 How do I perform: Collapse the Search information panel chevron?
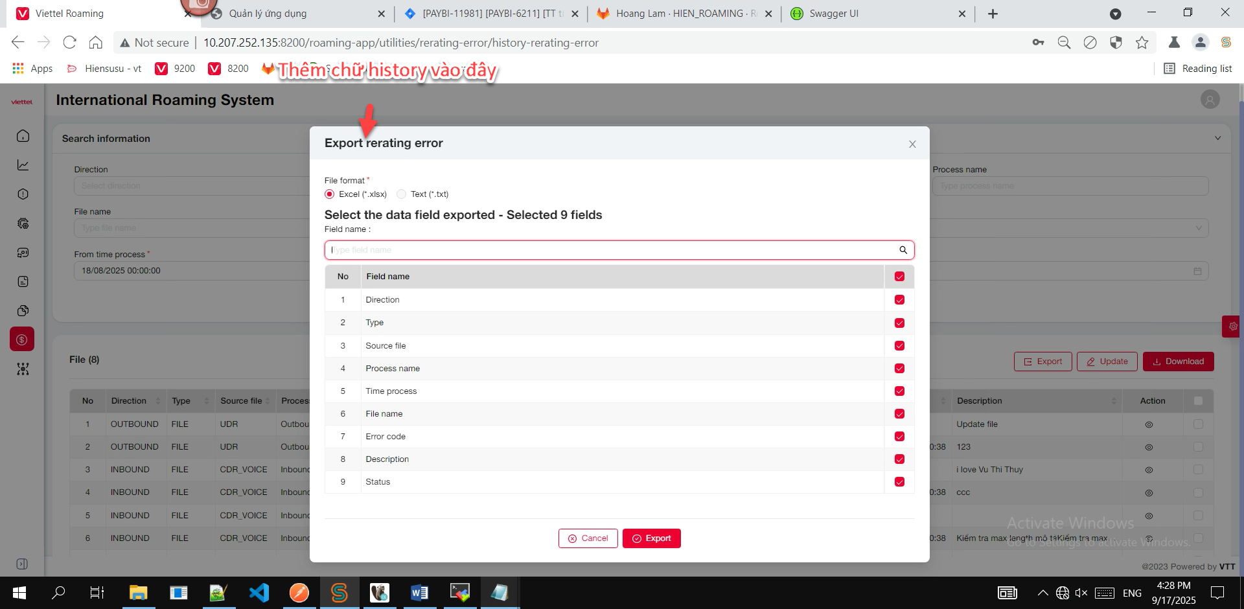pyautogui.click(x=1217, y=138)
